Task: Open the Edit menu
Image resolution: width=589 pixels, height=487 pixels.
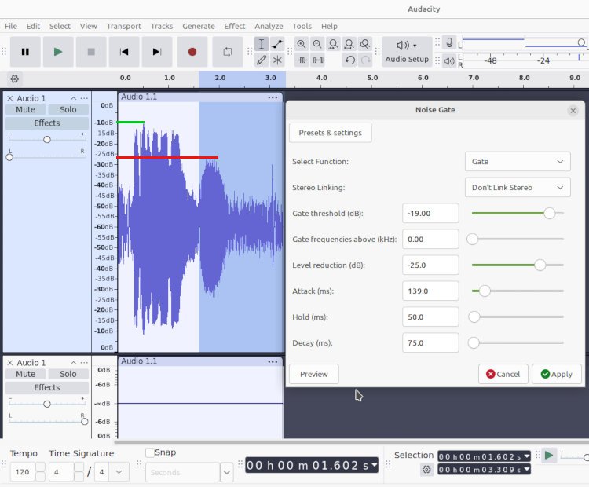Action: pyautogui.click(x=33, y=26)
